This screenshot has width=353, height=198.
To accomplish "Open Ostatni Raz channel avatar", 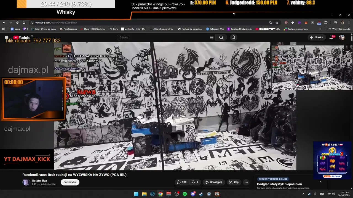I will (x=26, y=182).
